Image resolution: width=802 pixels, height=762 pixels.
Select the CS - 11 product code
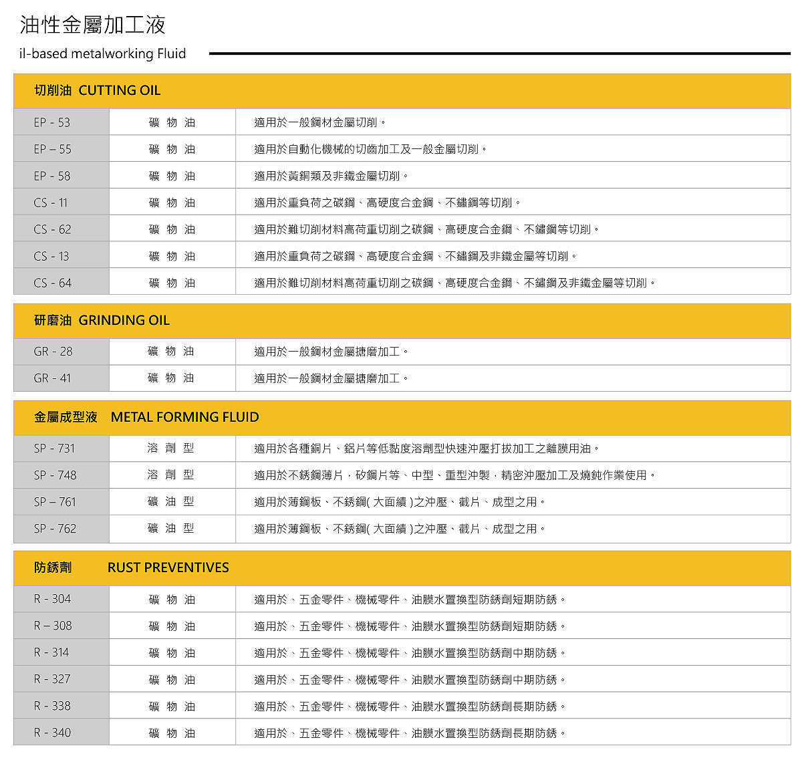pos(51,203)
